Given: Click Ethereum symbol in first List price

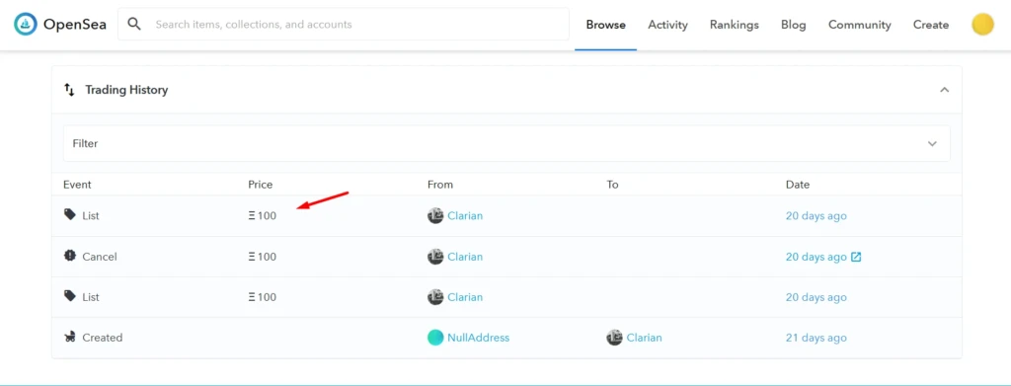Looking at the screenshot, I should click(x=252, y=216).
